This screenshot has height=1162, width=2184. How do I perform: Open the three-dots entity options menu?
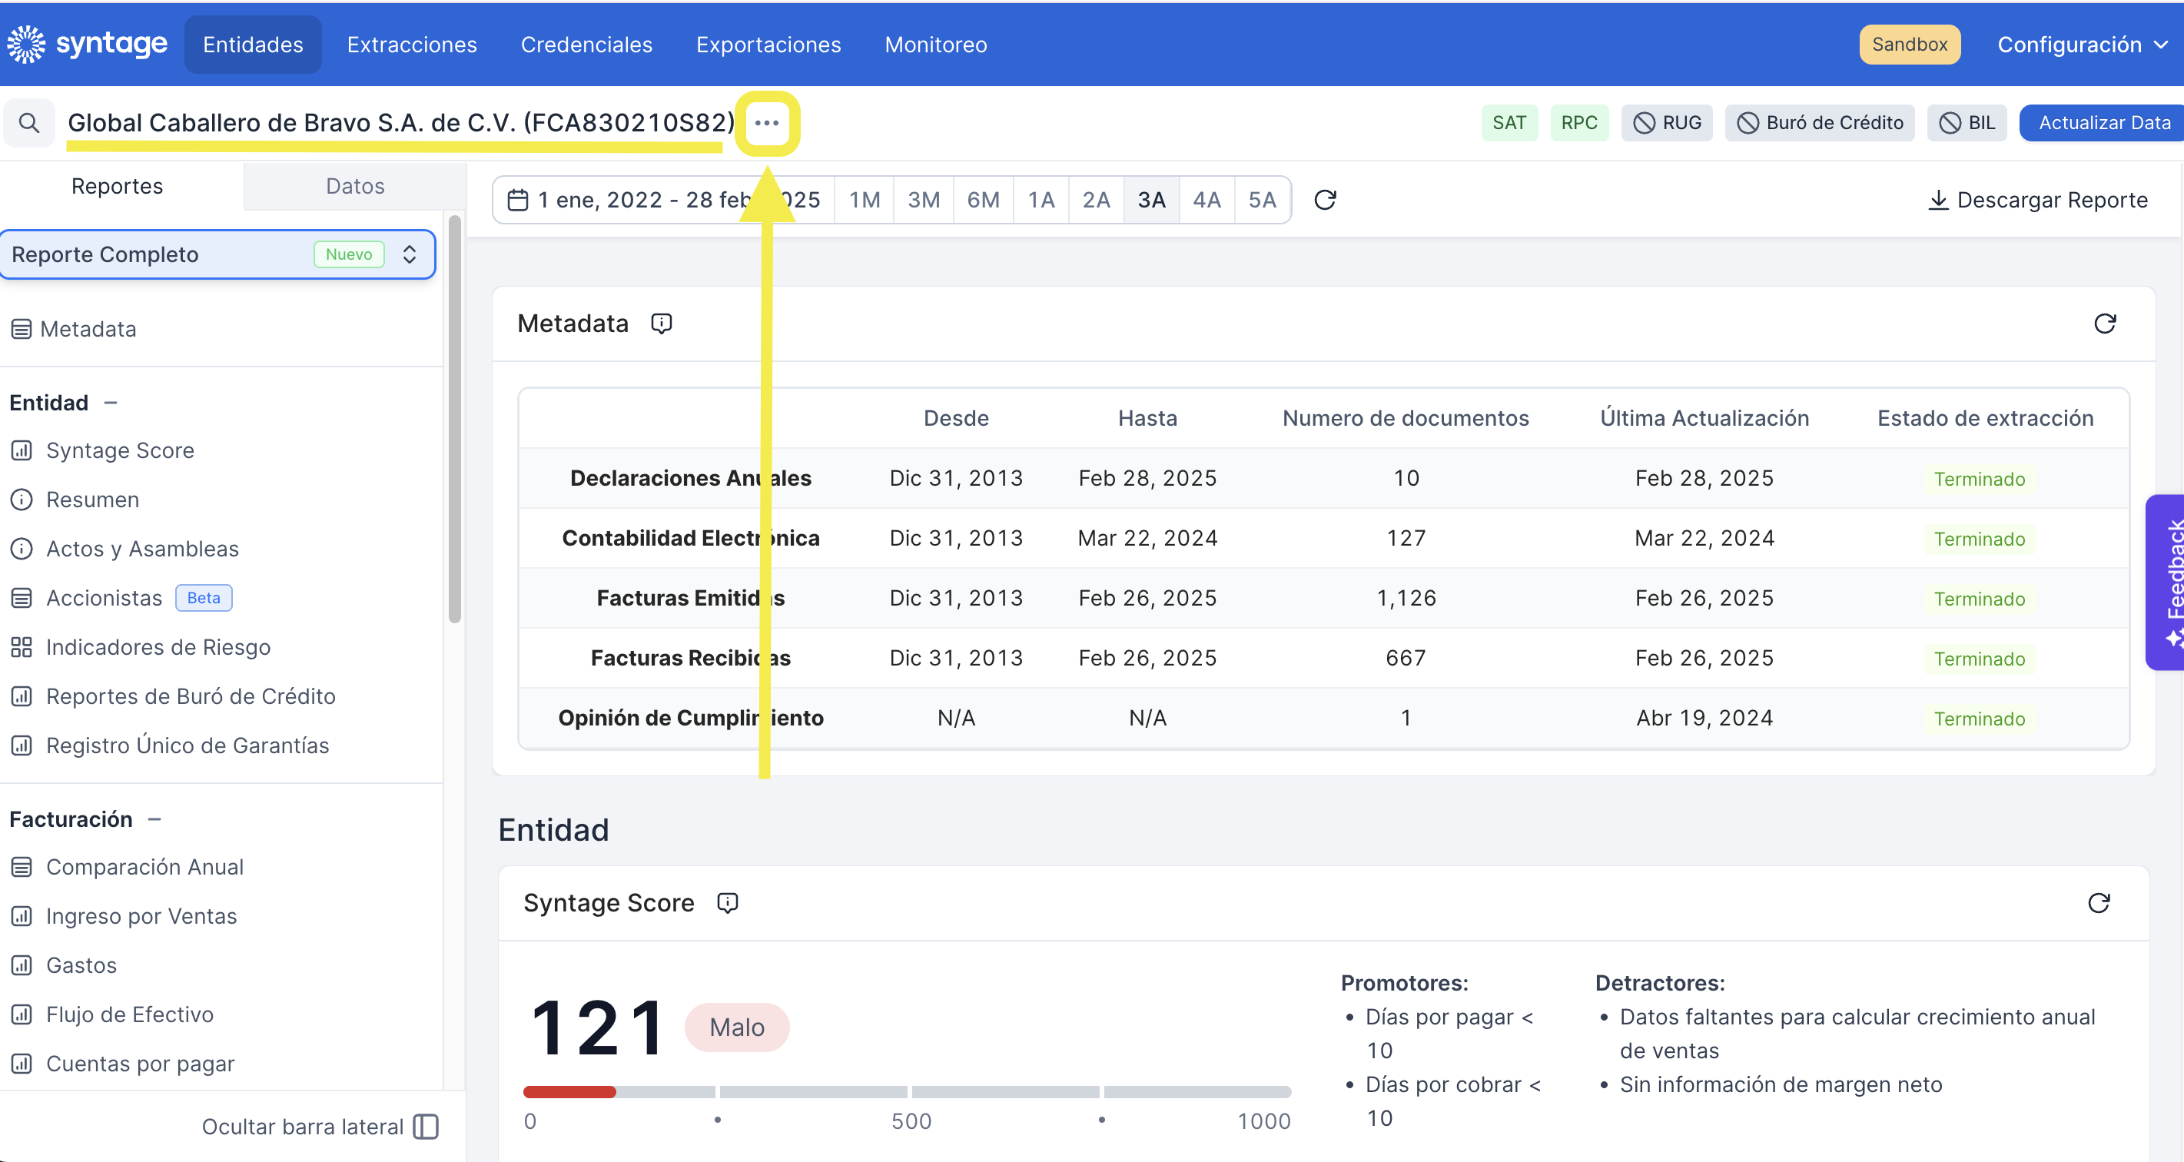[x=766, y=123]
